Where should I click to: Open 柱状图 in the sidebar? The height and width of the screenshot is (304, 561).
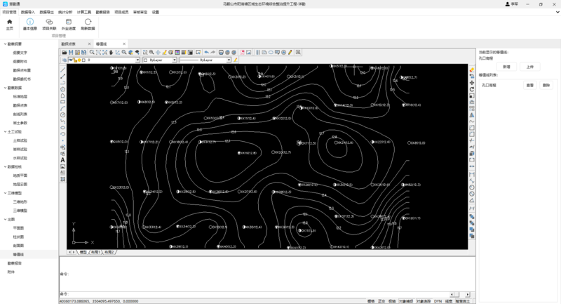(x=18, y=237)
